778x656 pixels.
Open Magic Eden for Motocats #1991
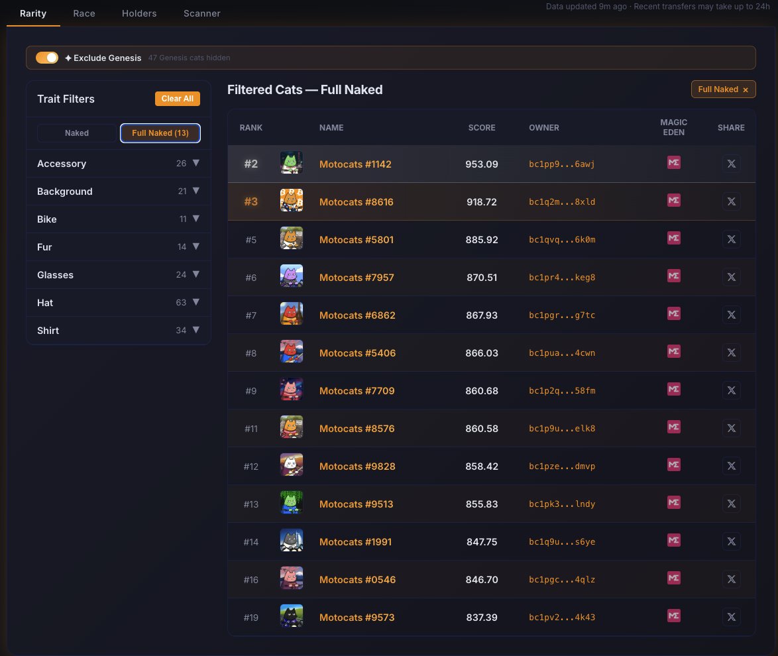tap(673, 540)
